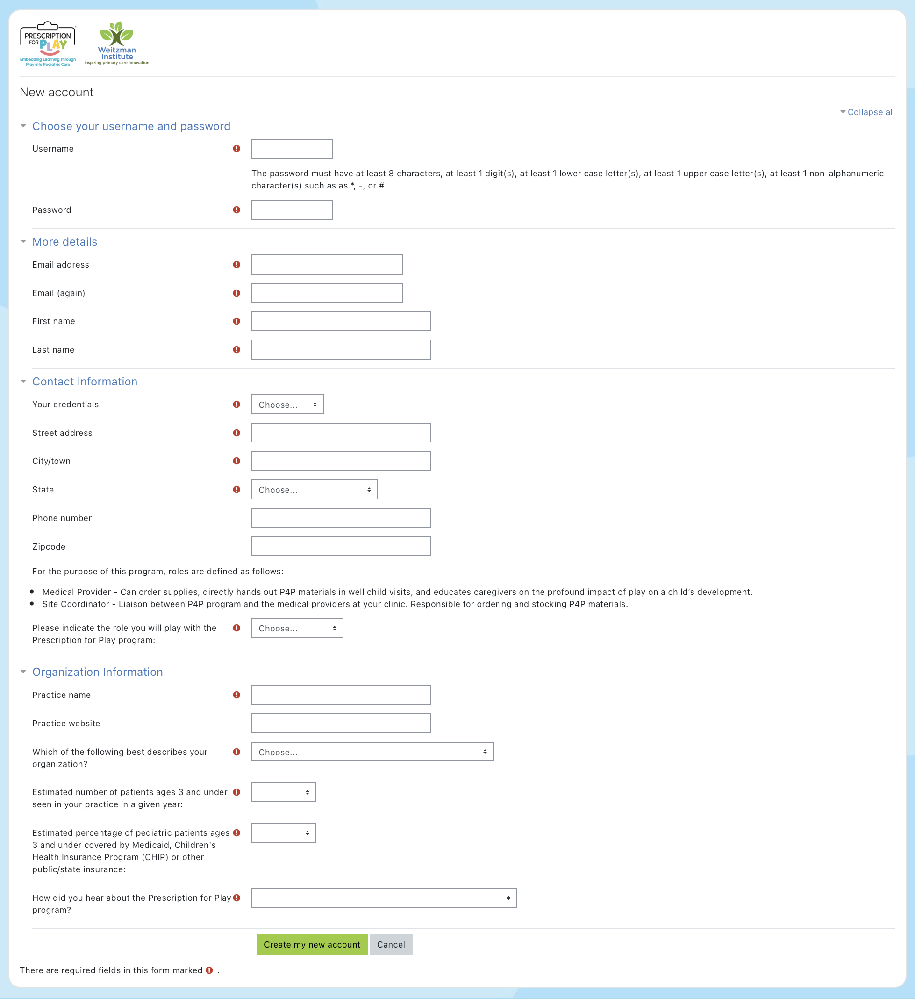Click required icon next to Email address
This screenshot has width=915, height=999.
pos(236,265)
